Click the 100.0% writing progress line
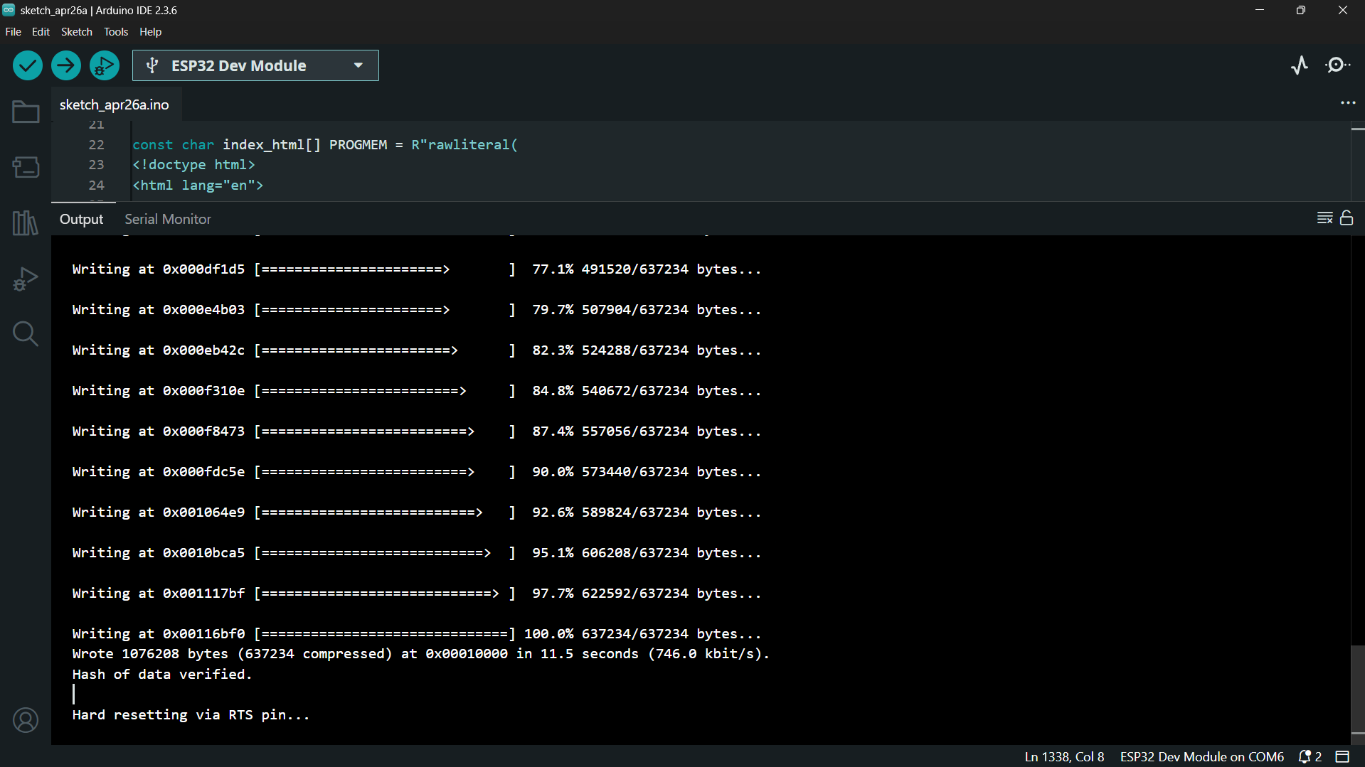Viewport: 1365px width, 767px height. (x=416, y=633)
